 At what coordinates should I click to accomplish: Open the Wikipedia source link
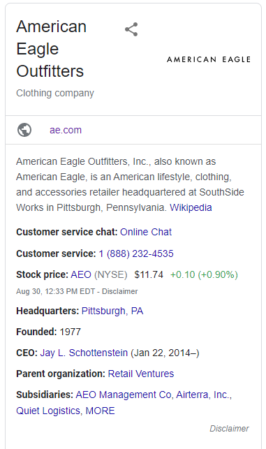pyautogui.click(x=191, y=207)
